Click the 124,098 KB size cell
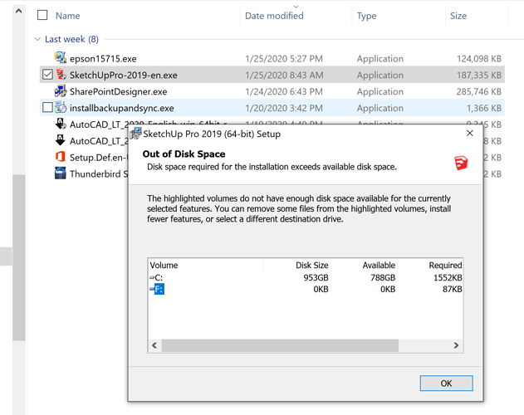This screenshot has width=524, height=415. coord(479,59)
